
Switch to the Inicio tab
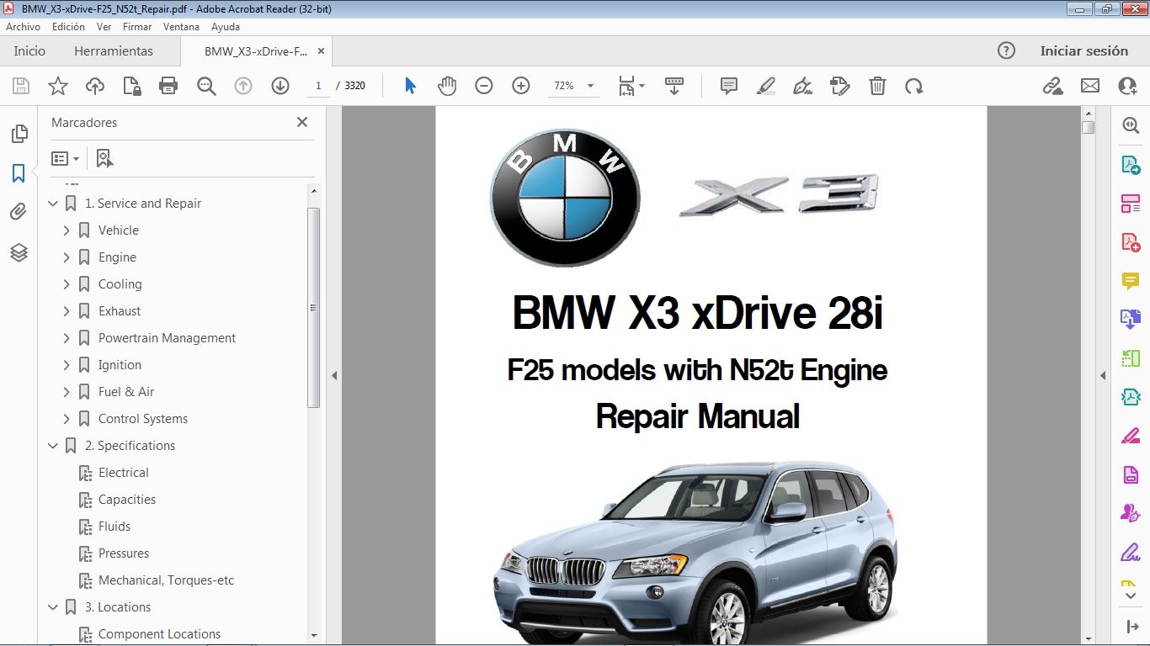[x=29, y=50]
